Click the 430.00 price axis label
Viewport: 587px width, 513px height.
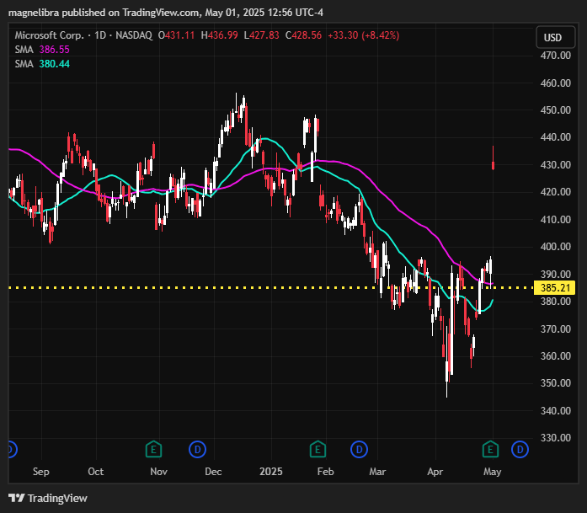tap(556, 165)
